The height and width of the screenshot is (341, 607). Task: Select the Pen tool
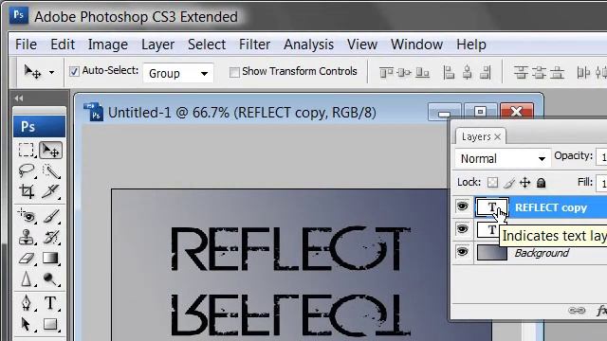27,303
